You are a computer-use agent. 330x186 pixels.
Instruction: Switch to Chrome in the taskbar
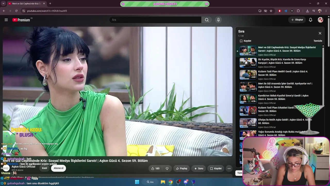[x=170, y=182]
